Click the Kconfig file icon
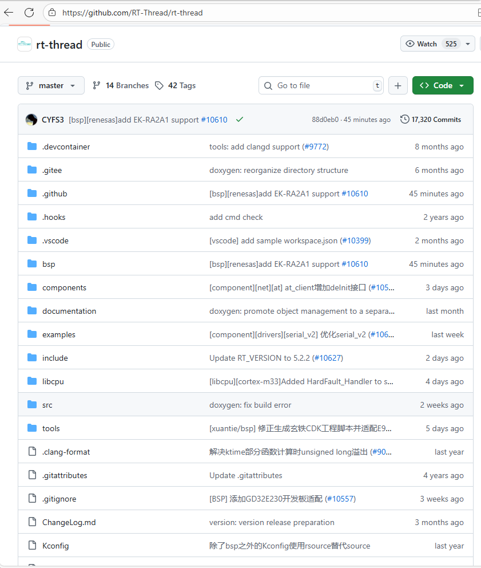The image size is (481, 568). pos(32,546)
